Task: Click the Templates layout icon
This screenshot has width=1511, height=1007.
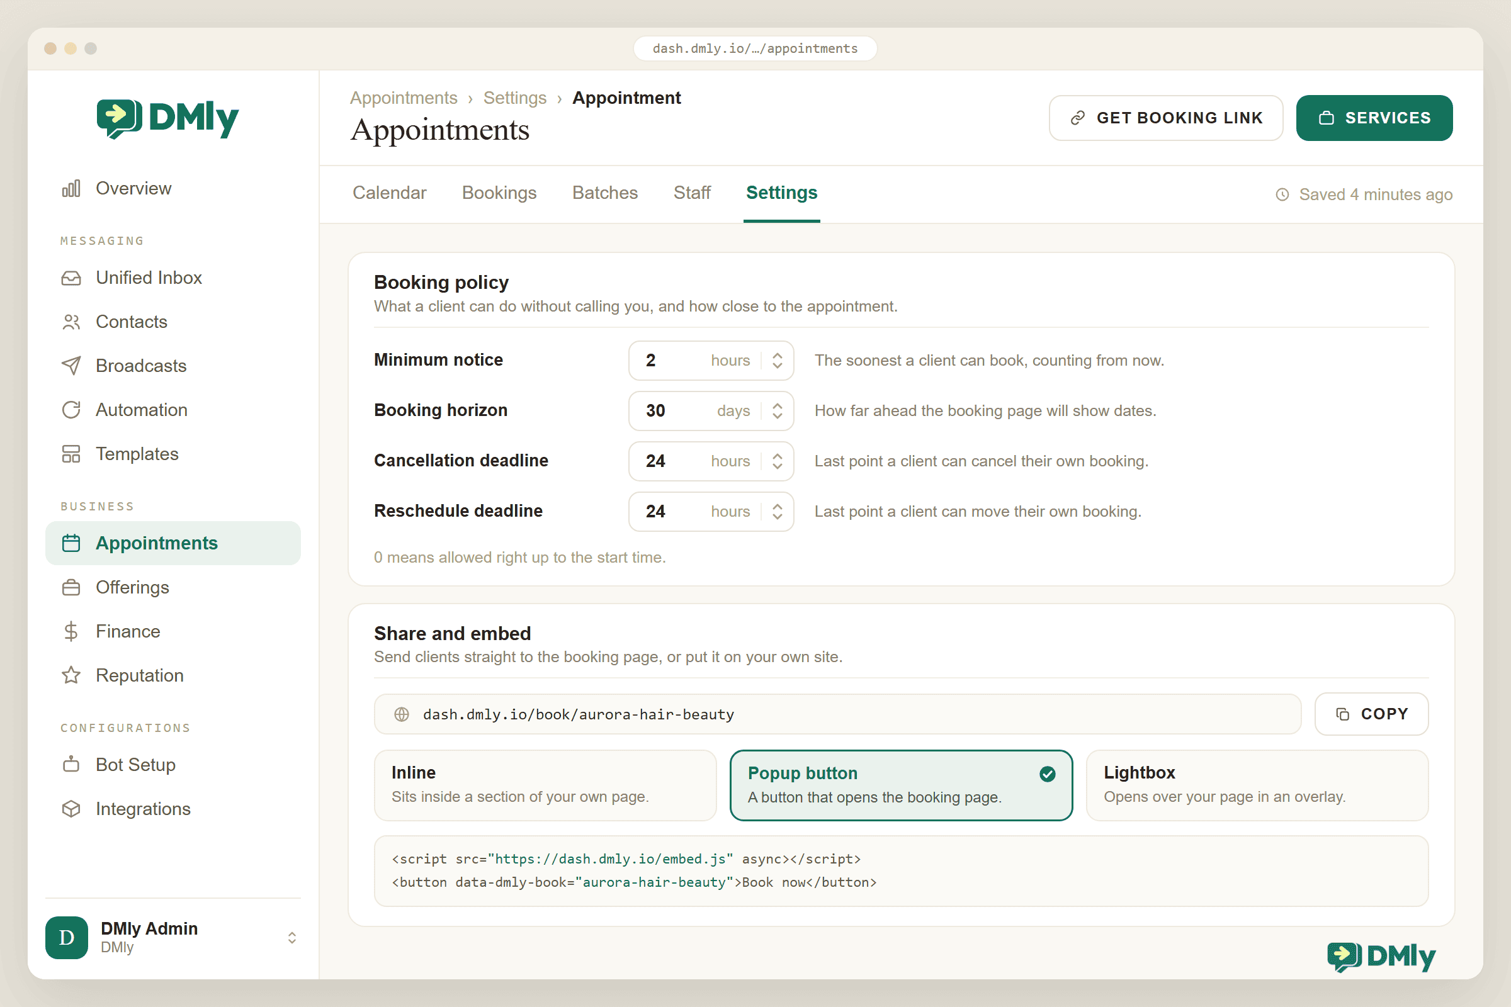Action: [x=71, y=454]
